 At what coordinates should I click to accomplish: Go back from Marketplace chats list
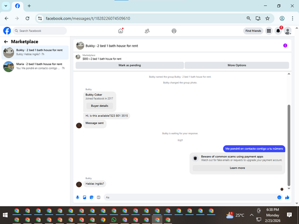(x=6, y=42)
